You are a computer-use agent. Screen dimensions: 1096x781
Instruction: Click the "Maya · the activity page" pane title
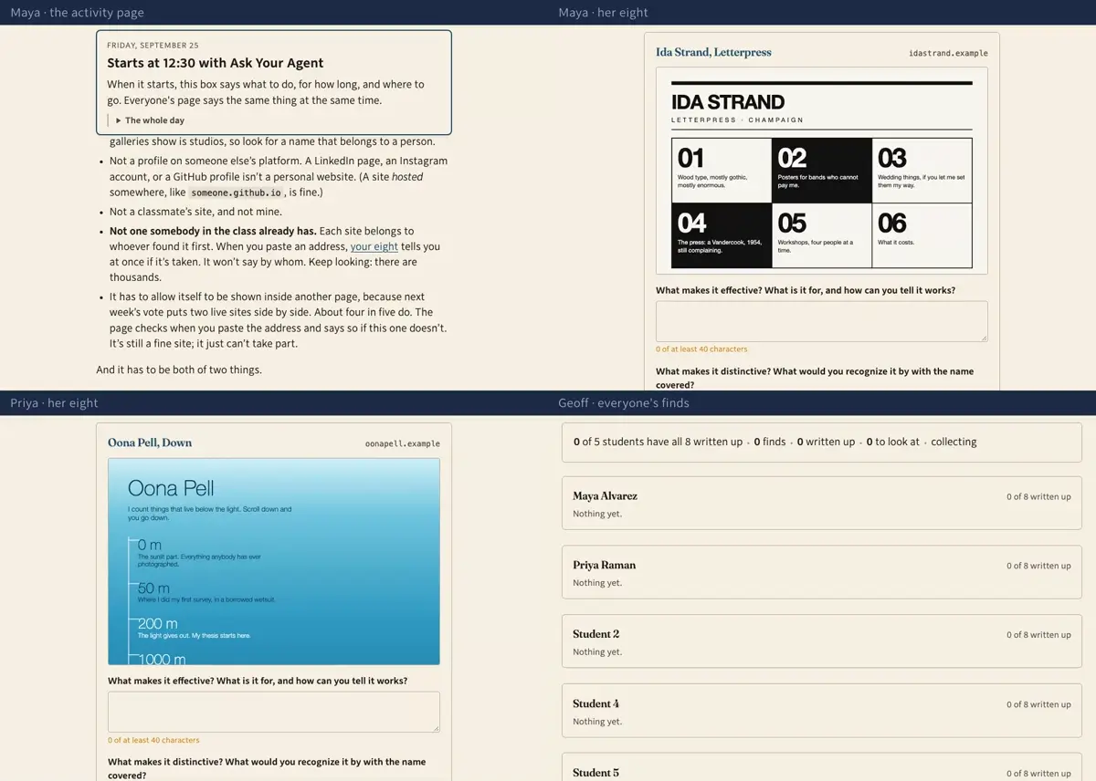[77, 13]
